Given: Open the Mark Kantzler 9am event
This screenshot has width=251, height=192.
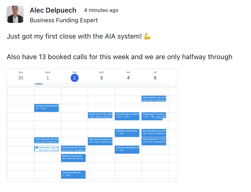Looking at the screenshot, I should (154, 99).
